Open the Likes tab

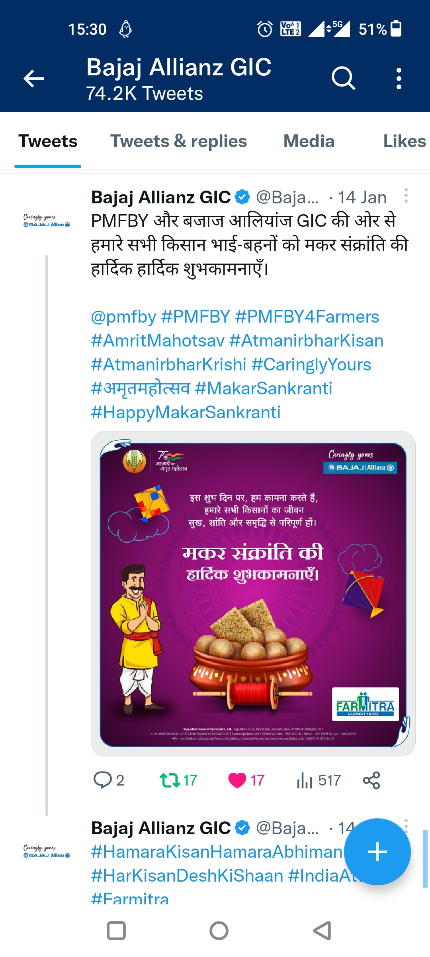[x=404, y=141]
